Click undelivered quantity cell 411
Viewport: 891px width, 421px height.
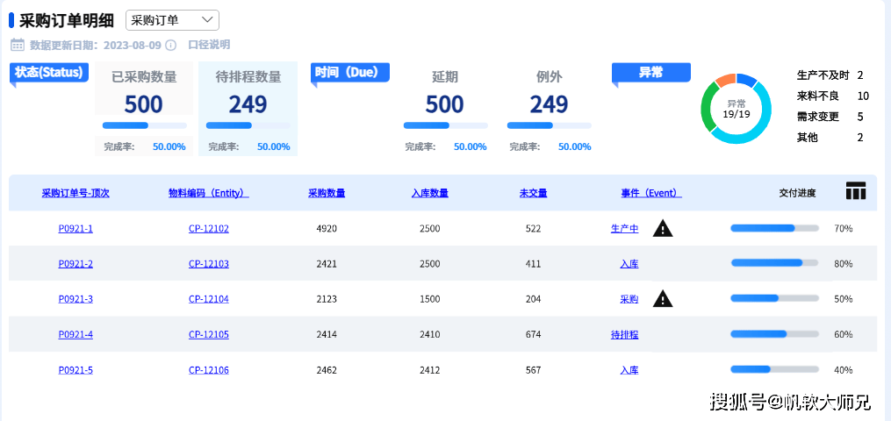[533, 264]
